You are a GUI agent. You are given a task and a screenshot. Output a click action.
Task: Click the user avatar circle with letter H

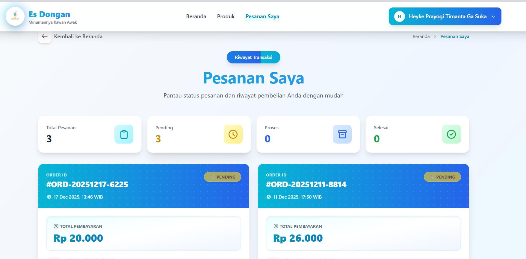coord(399,16)
